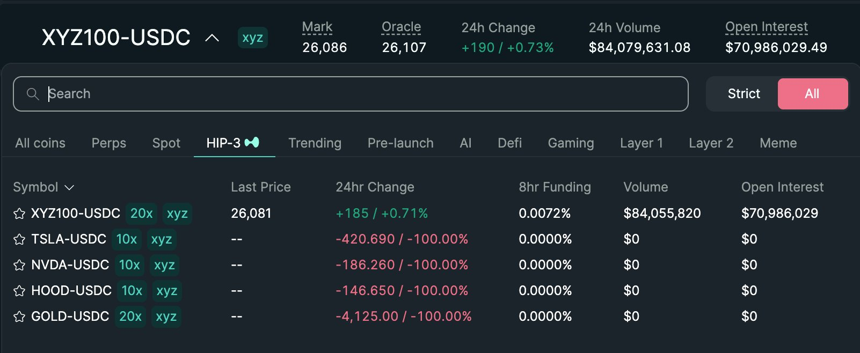Click the star next to NVDA-USDC

[x=19, y=265]
